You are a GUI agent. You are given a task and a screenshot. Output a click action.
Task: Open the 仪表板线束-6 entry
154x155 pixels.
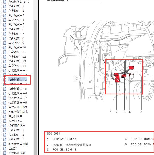18,93
